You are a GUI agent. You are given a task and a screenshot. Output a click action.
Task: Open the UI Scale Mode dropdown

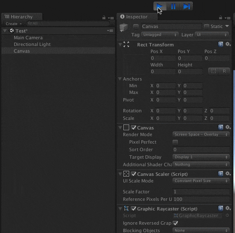click(201, 181)
